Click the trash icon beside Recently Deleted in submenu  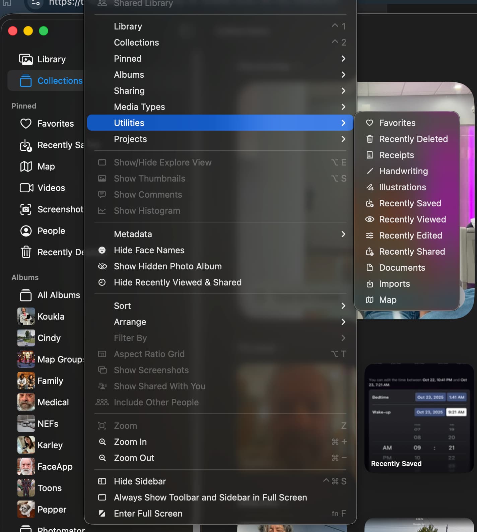coord(369,139)
